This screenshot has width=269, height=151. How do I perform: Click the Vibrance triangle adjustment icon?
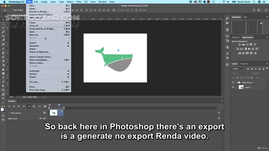(255, 44)
